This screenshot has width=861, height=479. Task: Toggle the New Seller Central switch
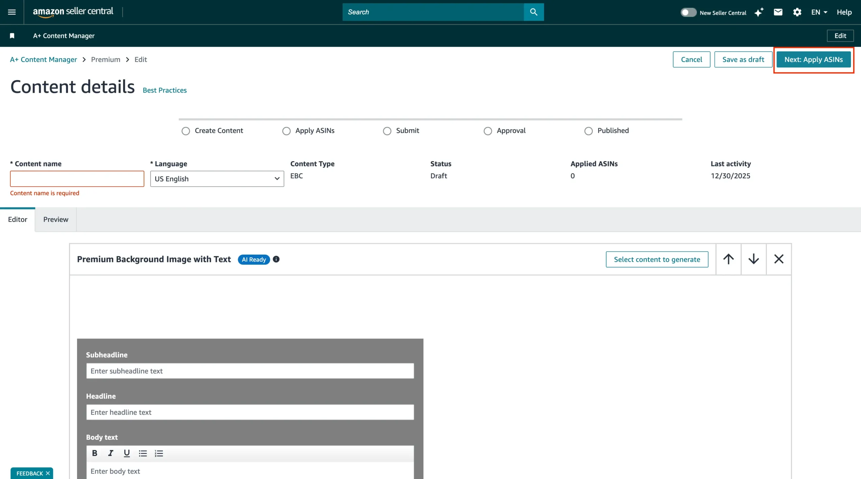[x=688, y=12]
